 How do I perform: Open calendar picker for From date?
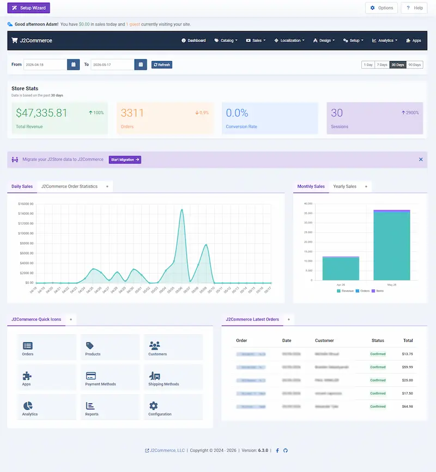[73, 64]
